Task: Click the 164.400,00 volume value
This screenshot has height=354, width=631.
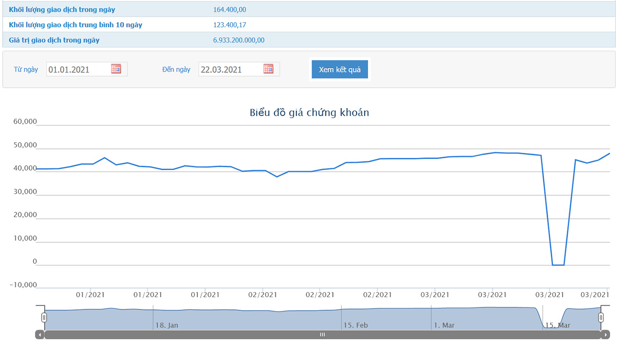Action: coord(230,10)
